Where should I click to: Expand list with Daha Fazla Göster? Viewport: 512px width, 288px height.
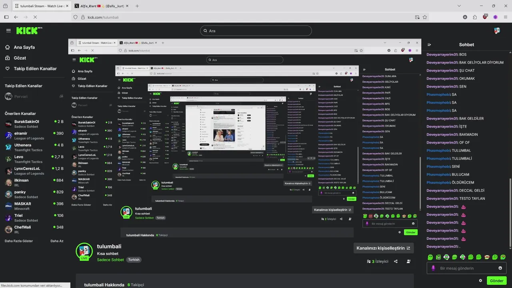[19, 241]
